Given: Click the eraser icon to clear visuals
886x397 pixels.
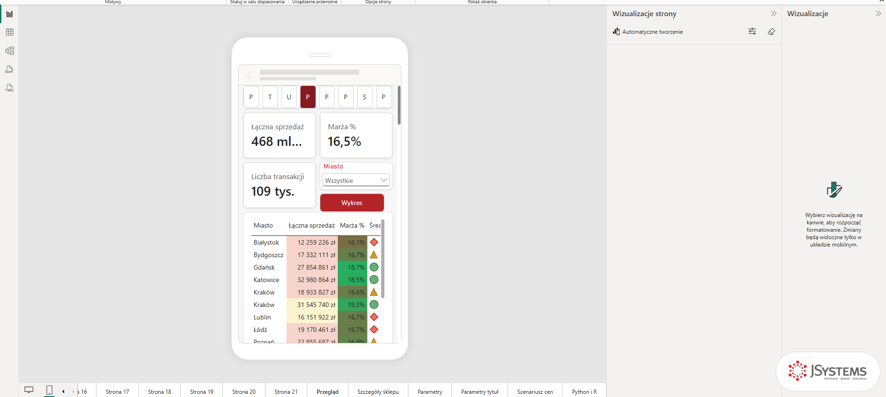Looking at the screenshot, I should [771, 31].
